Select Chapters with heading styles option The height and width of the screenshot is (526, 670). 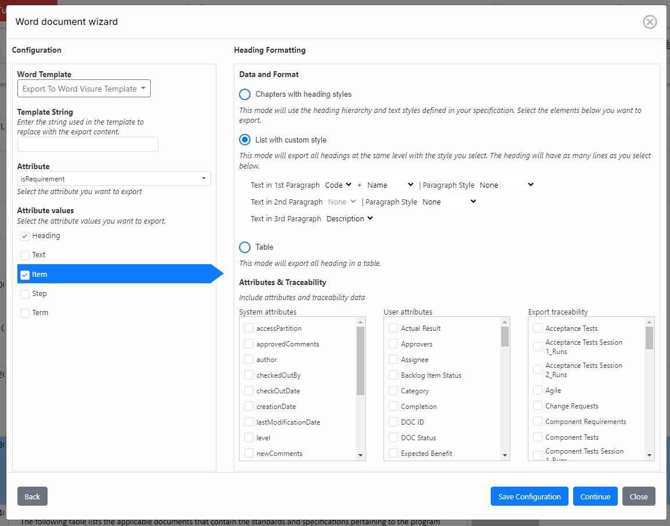pos(245,94)
